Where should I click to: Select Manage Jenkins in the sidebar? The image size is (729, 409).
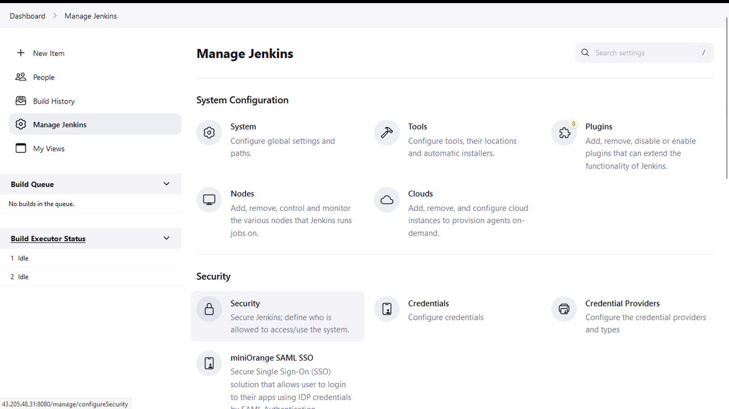point(95,124)
